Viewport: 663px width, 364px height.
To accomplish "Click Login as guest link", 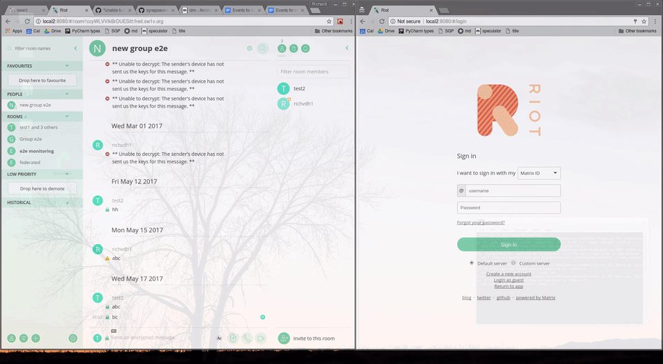I will [x=509, y=280].
